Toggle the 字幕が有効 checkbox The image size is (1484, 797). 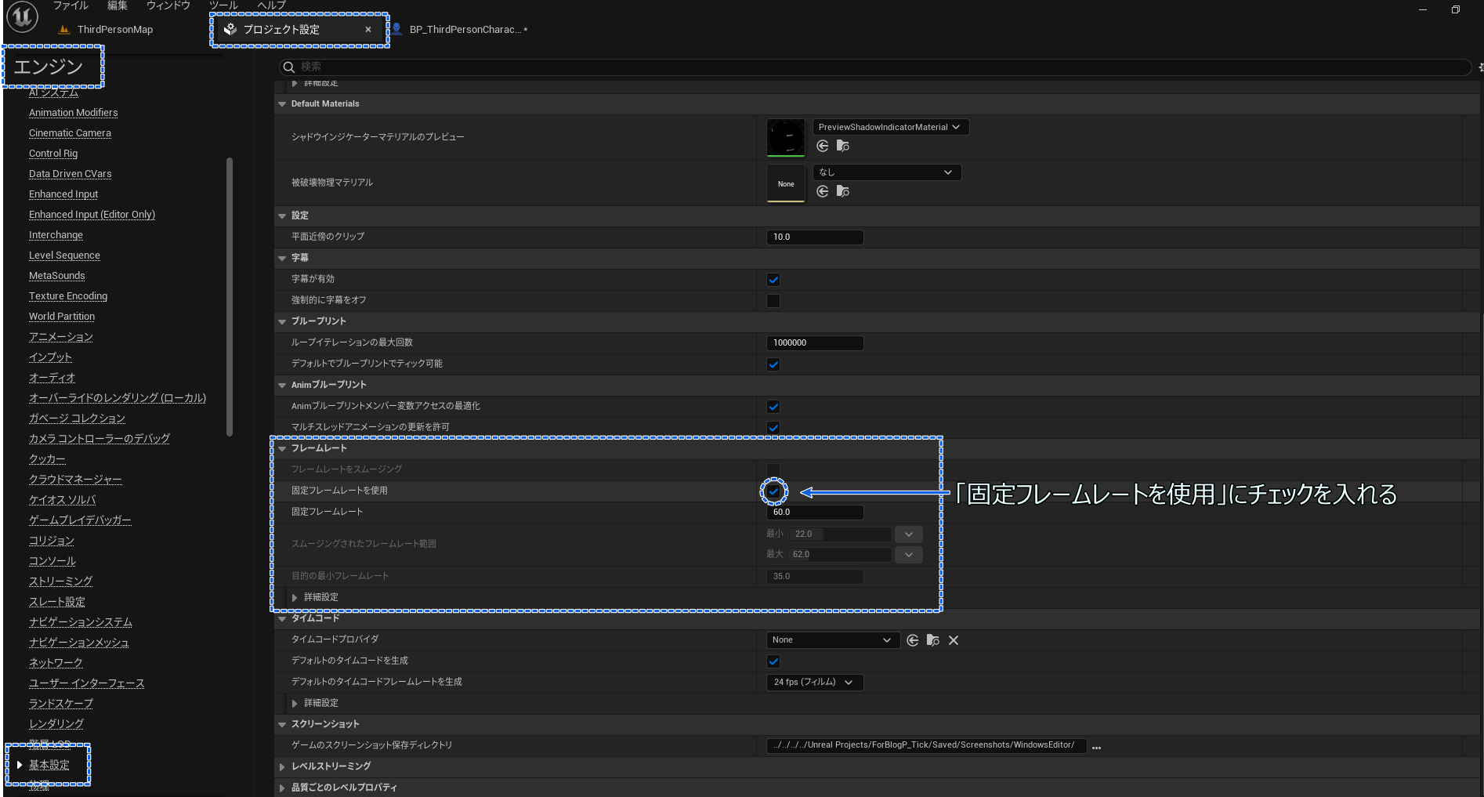(773, 280)
